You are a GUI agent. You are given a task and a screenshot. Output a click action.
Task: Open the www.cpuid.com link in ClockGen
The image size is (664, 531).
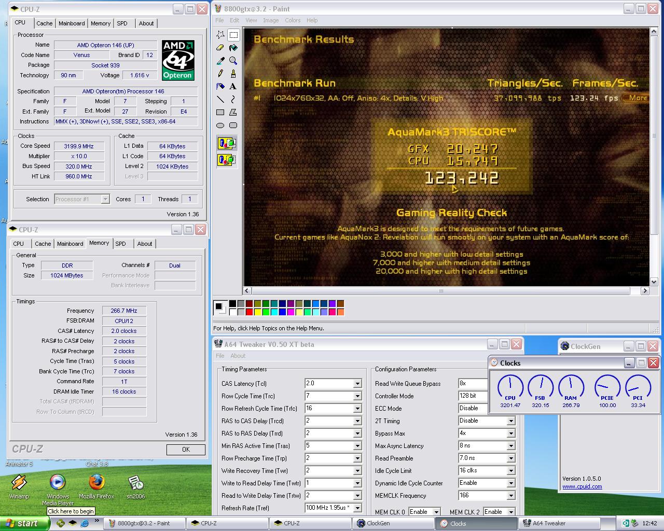pos(582,486)
